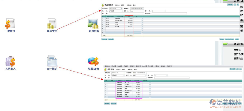Click 保存草稿 button in 现金费用单

pos(104,39)
